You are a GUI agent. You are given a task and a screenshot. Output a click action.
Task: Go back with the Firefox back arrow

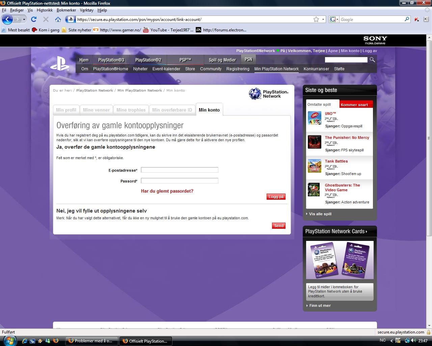pos(7,19)
